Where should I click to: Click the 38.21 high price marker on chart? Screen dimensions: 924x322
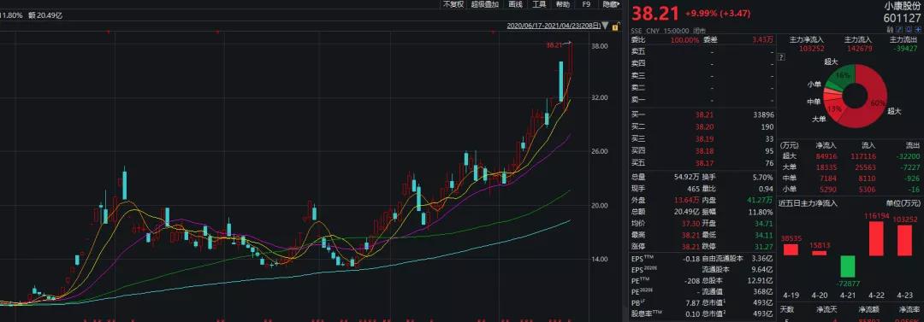coord(554,44)
